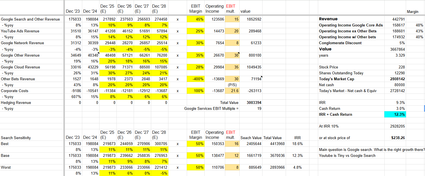Select the 'Main question is Google search' note cell
425x176 pixels.
(x=372, y=150)
